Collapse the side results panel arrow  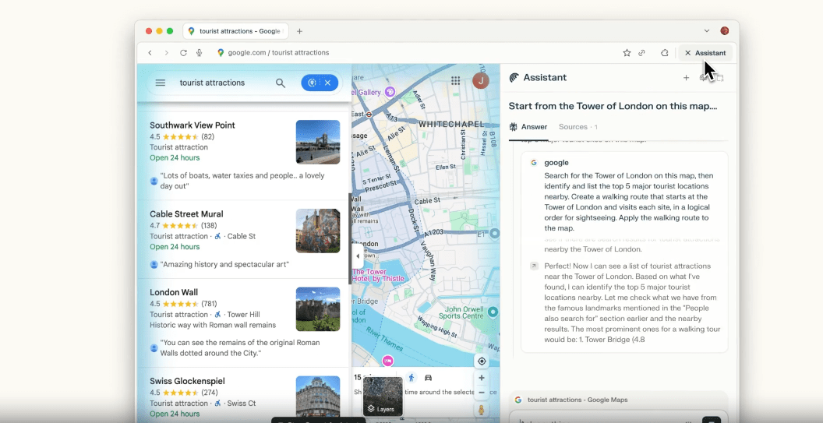point(358,256)
